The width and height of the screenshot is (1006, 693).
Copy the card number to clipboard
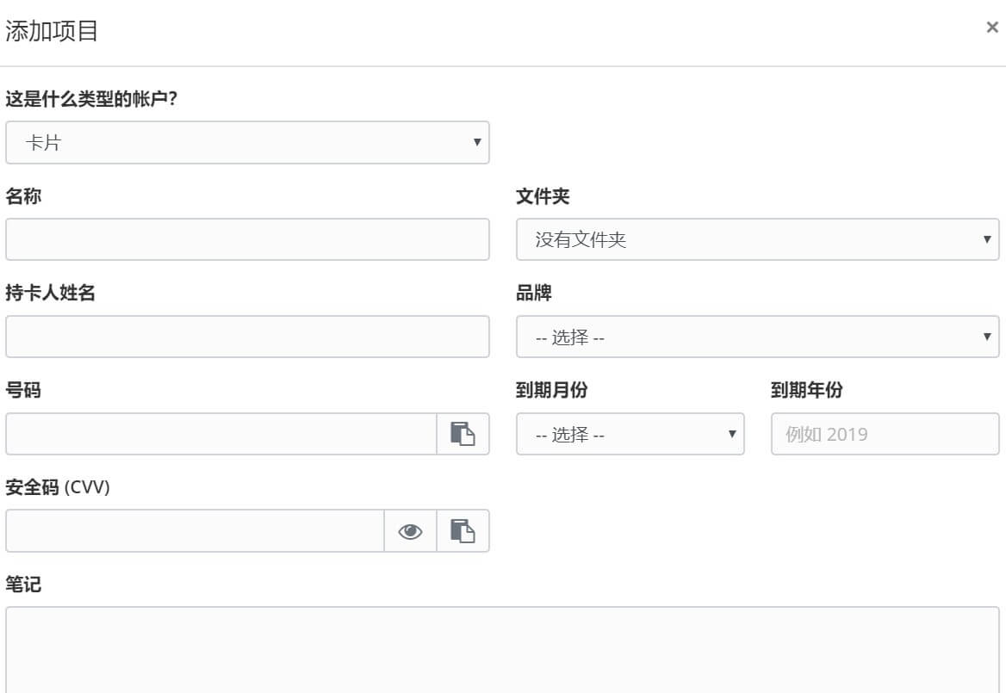(x=463, y=434)
